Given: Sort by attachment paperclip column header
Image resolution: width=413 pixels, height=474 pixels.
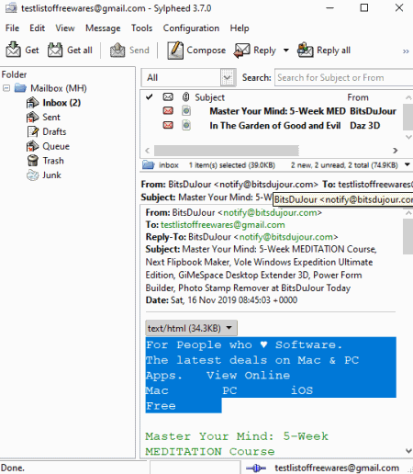Looking at the screenshot, I should tap(185, 96).
